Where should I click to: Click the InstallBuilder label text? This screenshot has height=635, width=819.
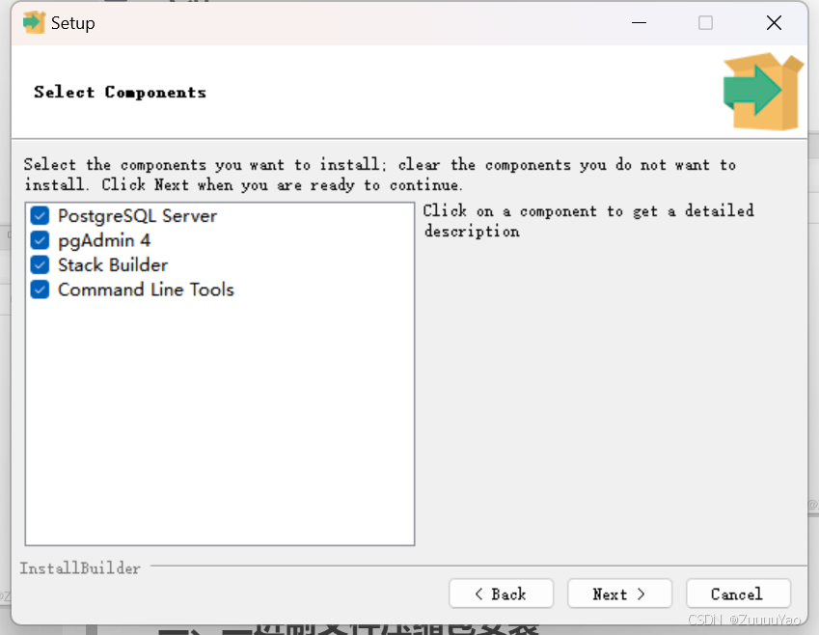pyautogui.click(x=80, y=568)
